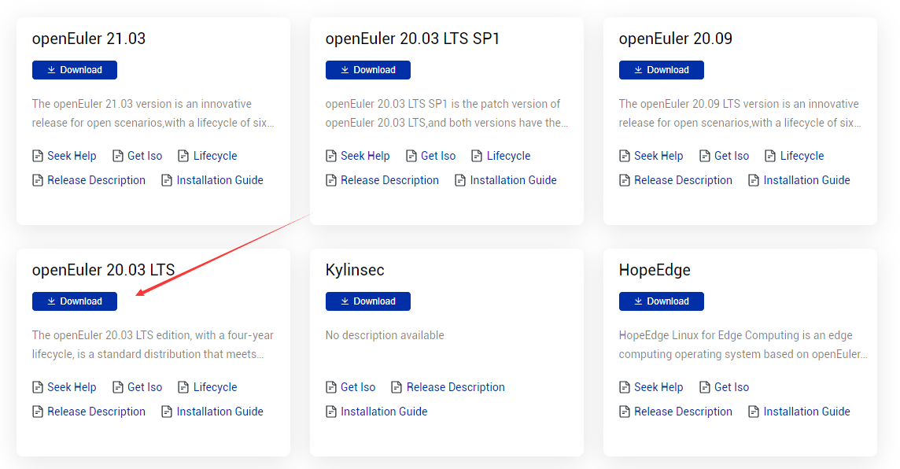Hit the openEuler 20.09 Download button
The image size is (900, 469).
click(x=662, y=70)
